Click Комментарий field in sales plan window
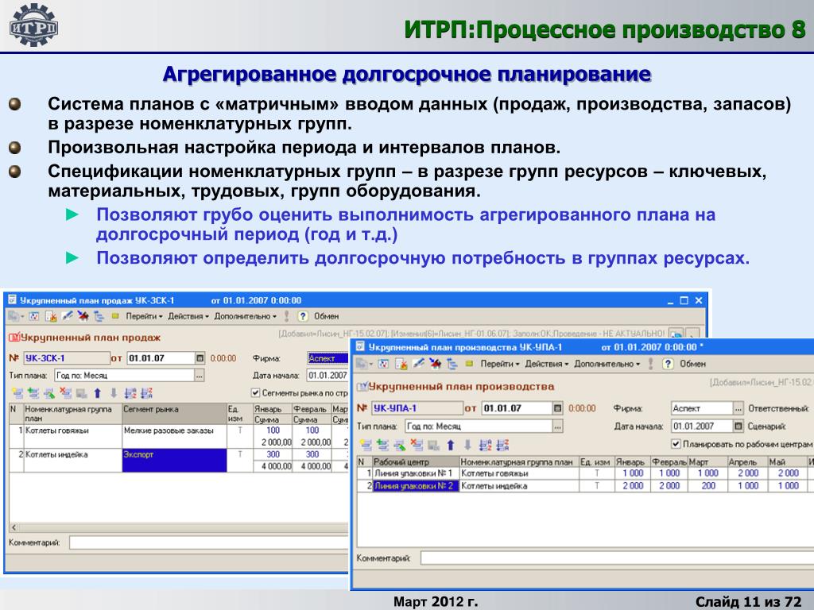The image size is (814, 610). point(208,542)
